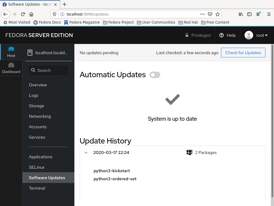Click python3-kickstart package name
This screenshot has height=206, width=274.
[112, 171]
